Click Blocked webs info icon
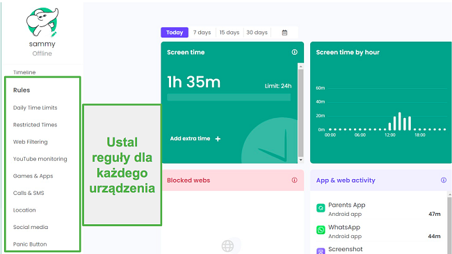Screen dimensions: 452x254 [294, 180]
